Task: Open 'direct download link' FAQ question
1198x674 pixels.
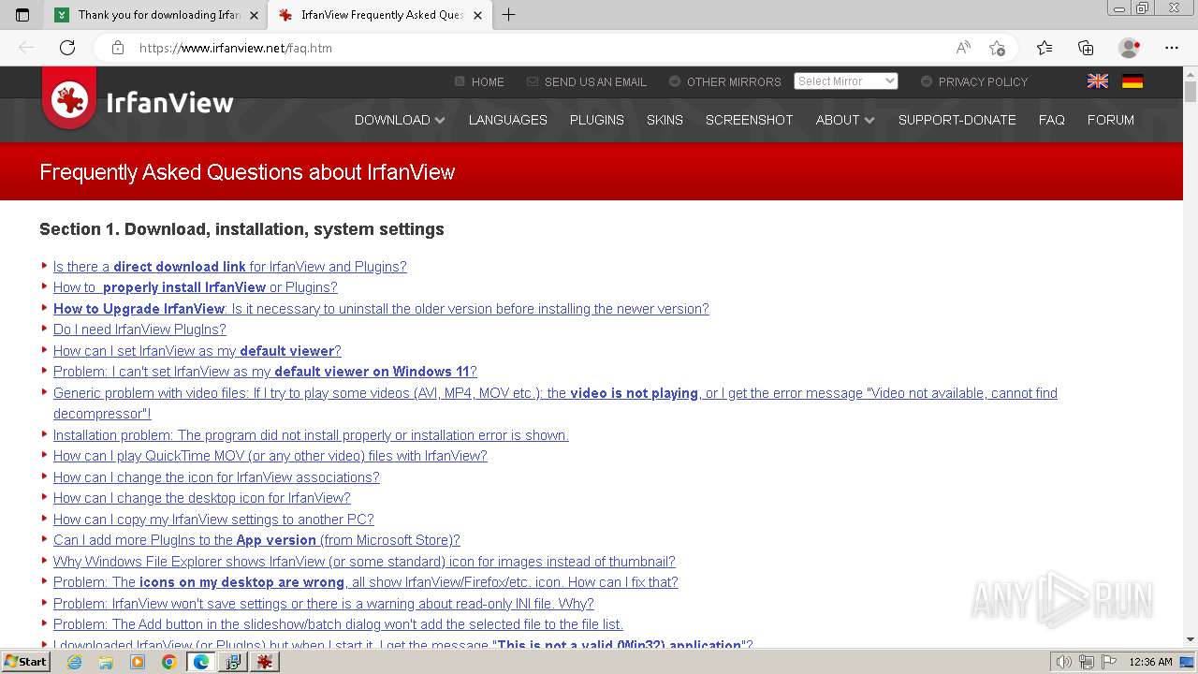Action: [229, 267]
